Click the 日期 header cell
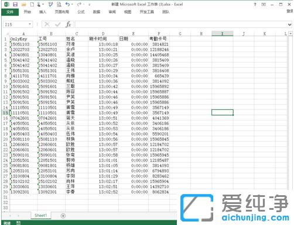The height and width of the screenshot is (225, 294). click(x=134, y=39)
